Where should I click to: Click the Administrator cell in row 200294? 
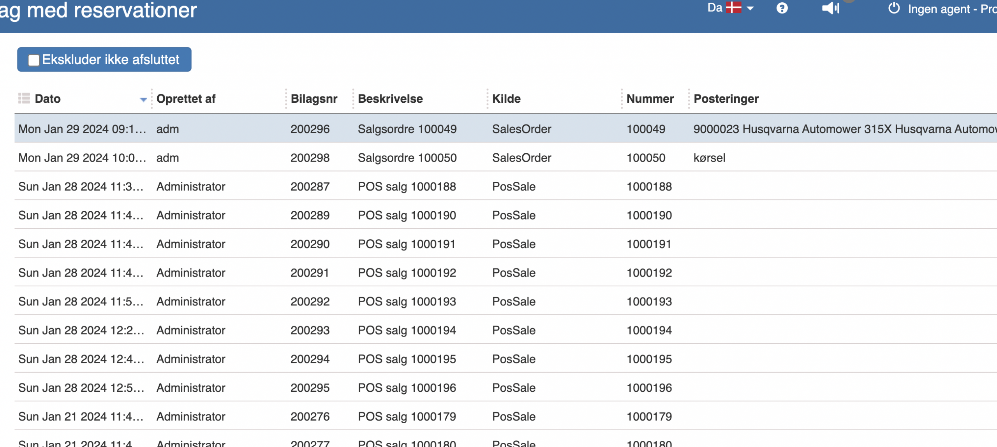tap(191, 359)
